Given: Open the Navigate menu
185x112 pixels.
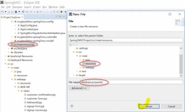Looking at the screenshot, I should coord(17,7).
